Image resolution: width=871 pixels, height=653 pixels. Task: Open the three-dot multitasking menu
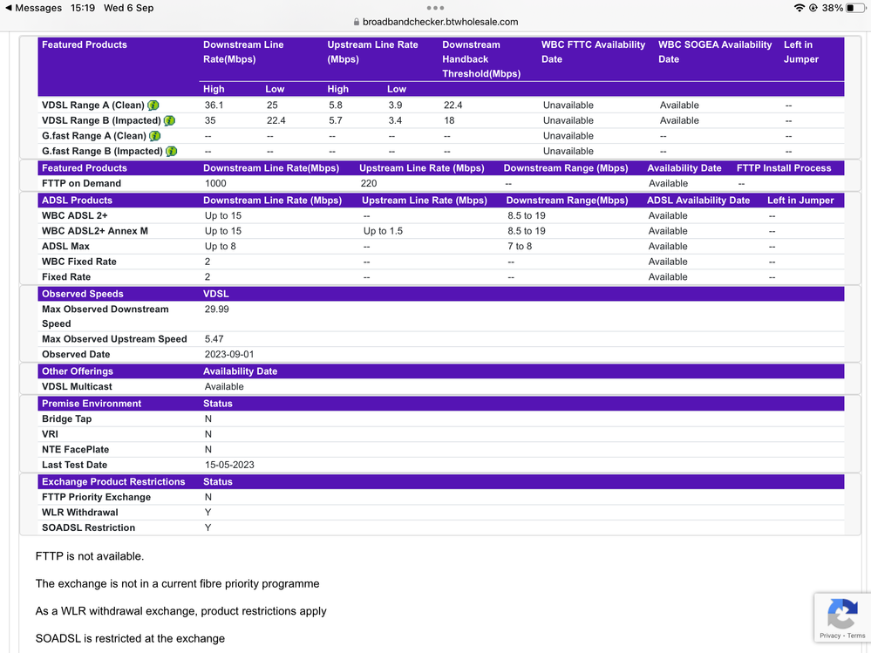tap(435, 8)
